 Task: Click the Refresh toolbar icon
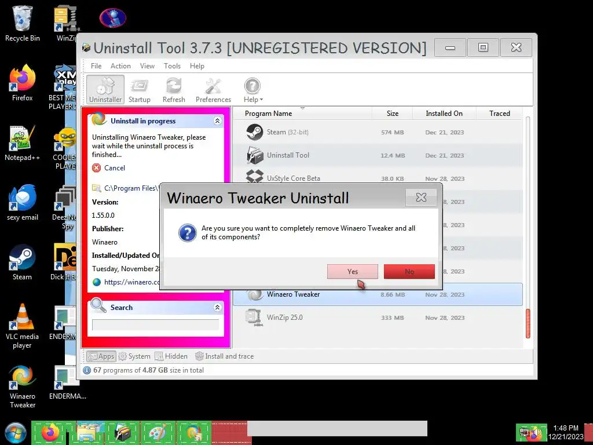click(174, 90)
